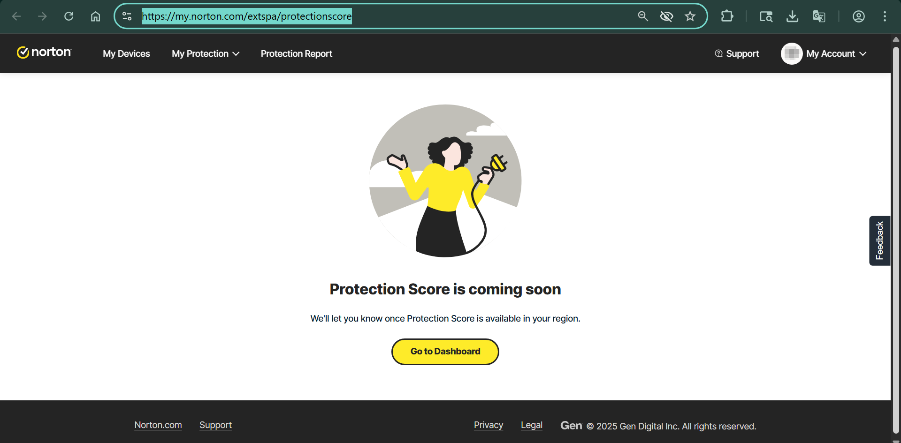Screen dimensions: 901x443
Task: Open the zoom magnifier icon in address bar
Action: (x=643, y=16)
